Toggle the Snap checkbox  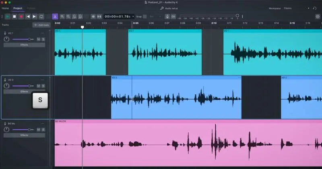click(145, 16)
